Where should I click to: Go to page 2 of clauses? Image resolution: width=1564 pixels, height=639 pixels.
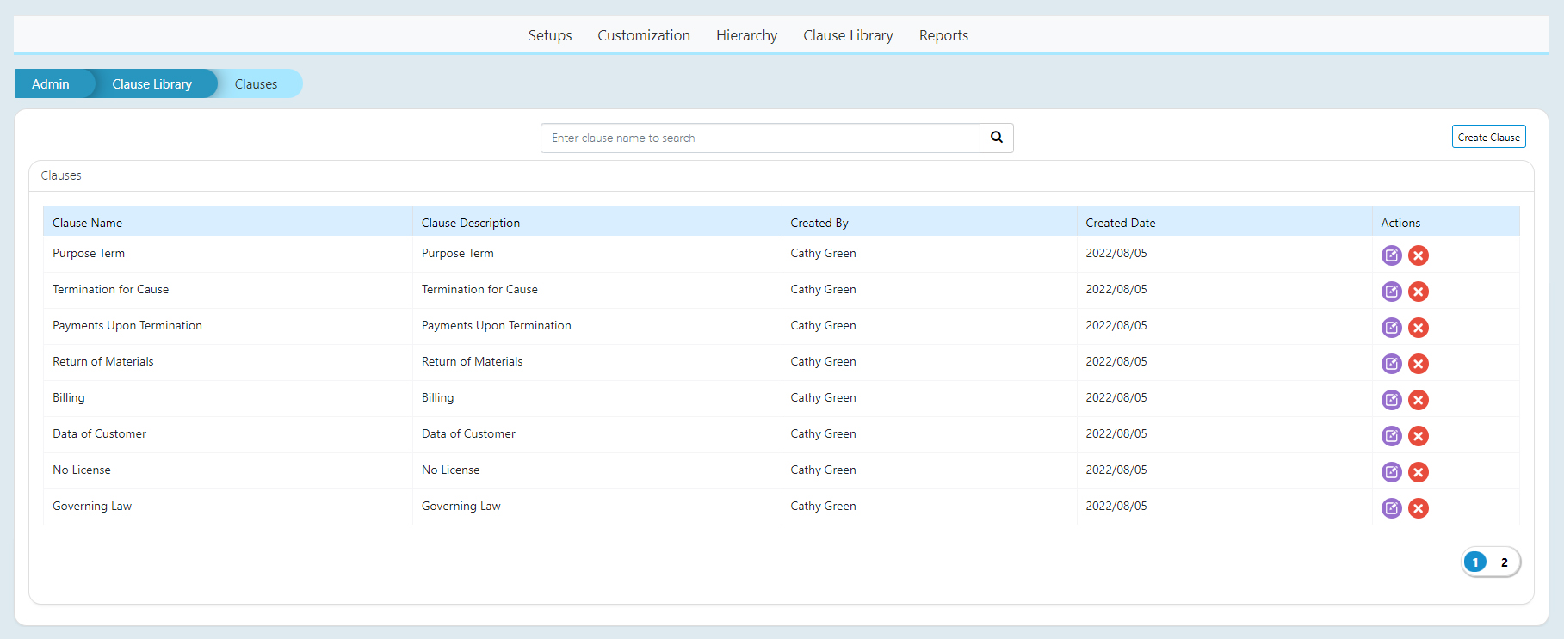[1504, 562]
